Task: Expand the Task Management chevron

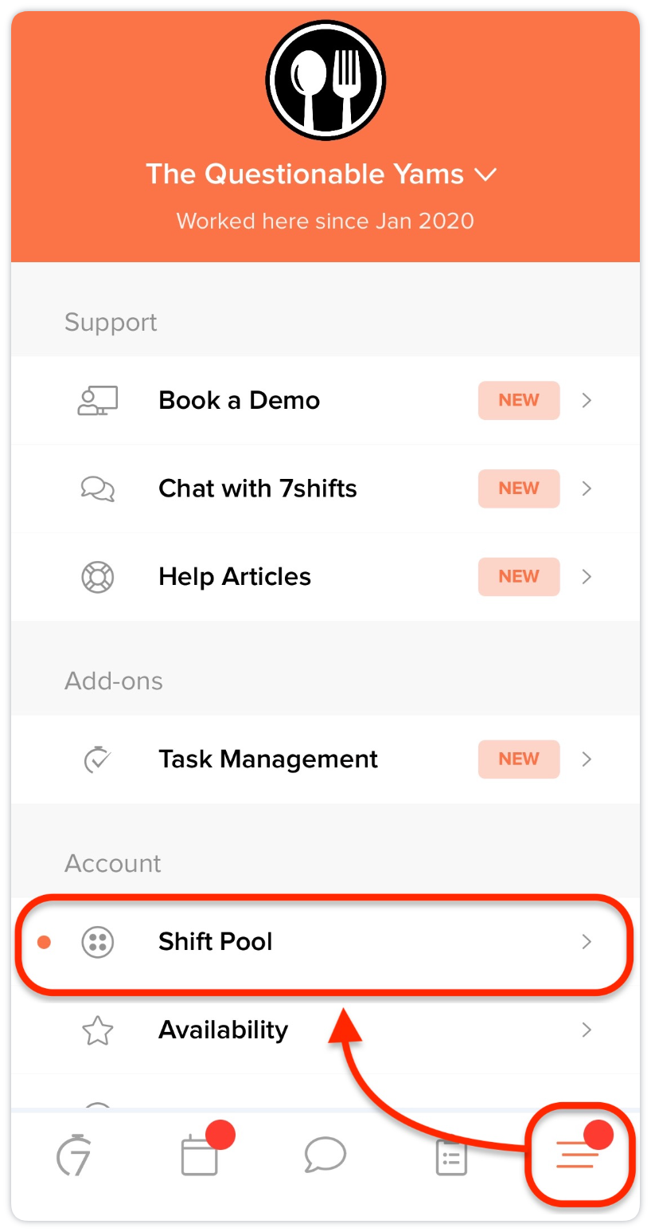Action: click(x=587, y=759)
